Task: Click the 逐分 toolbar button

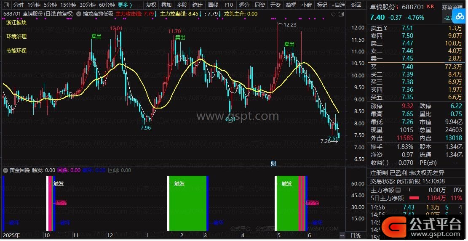Action: click(x=244, y=5)
